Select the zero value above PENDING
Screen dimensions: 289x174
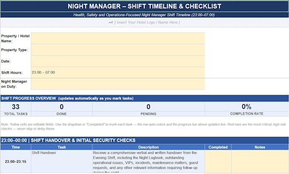tap(148, 107)
